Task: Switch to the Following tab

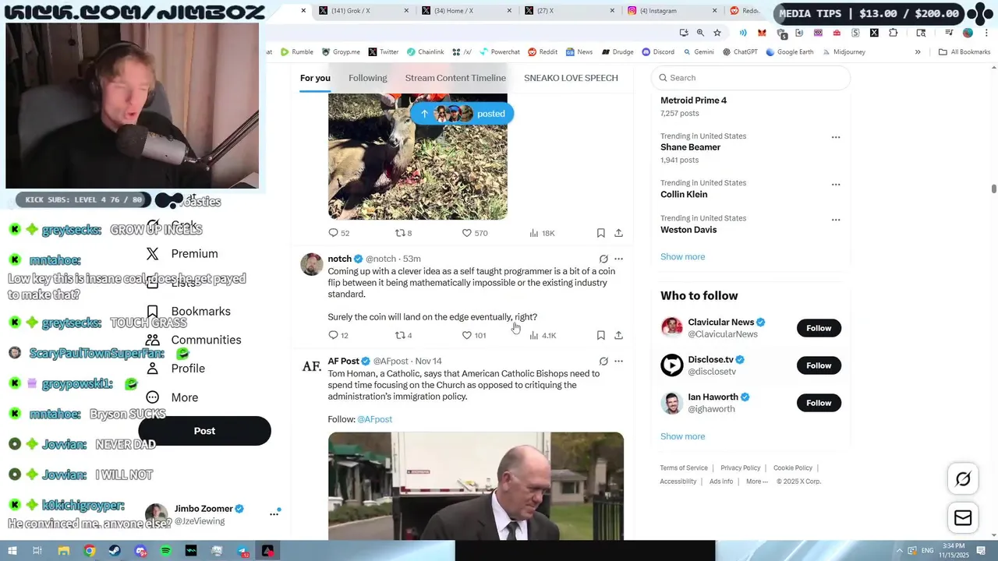Action: [368, 78]
